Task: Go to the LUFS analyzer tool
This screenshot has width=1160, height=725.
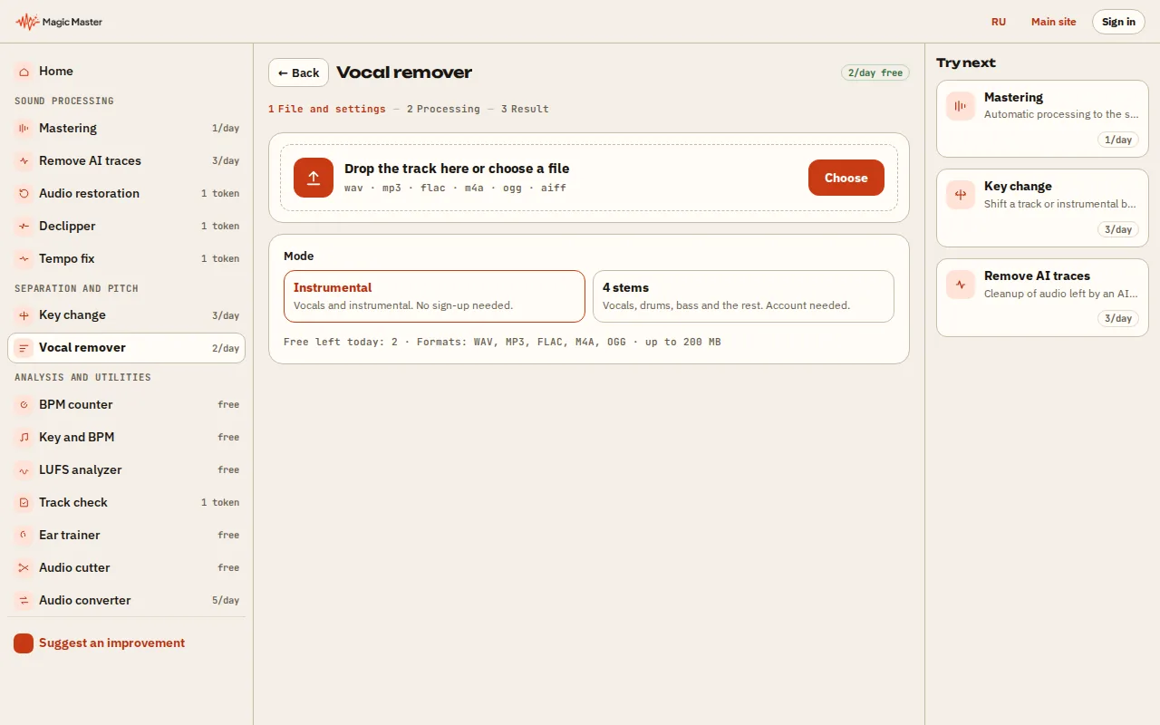Action: tap(126, 470)
